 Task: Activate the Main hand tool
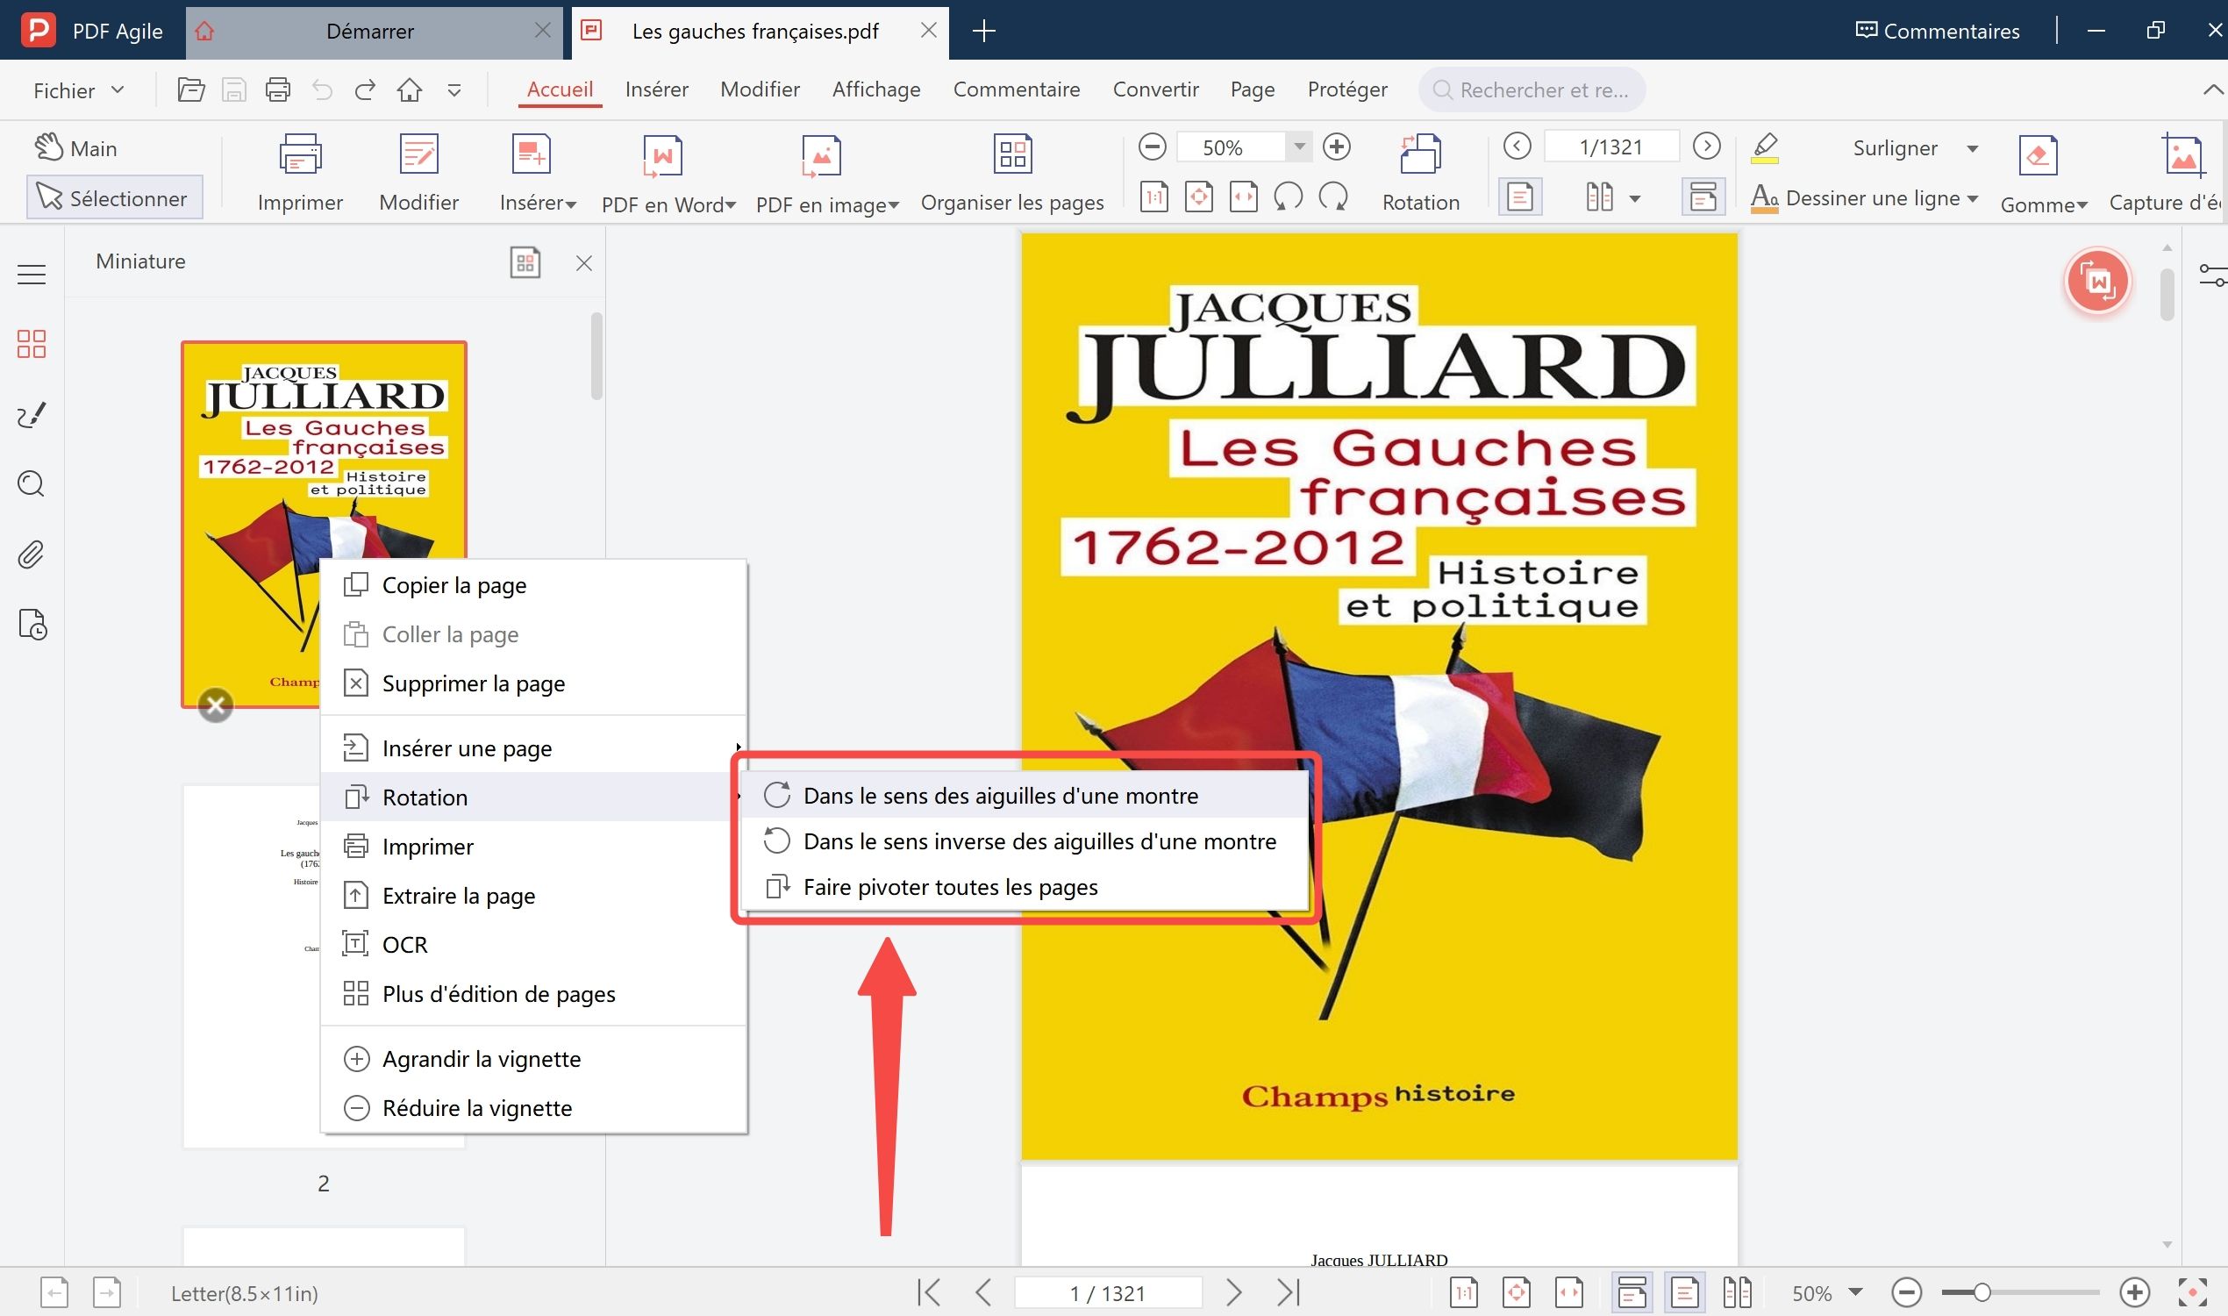(x=76, y=147)
